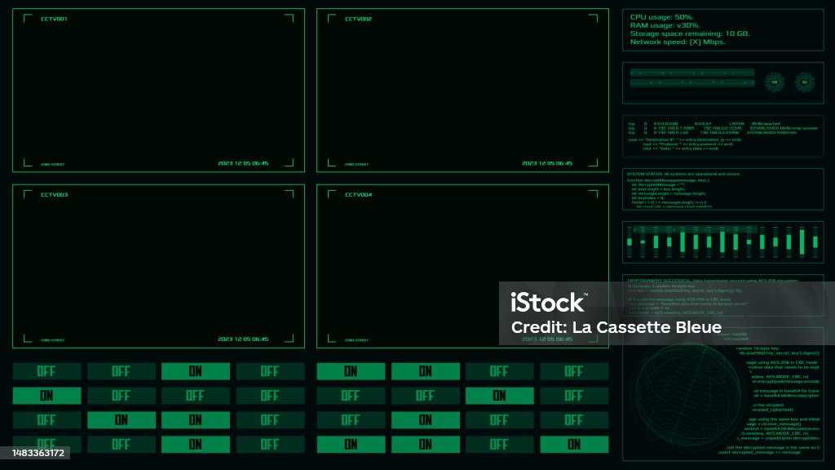Click the CCTV004 camera label

358,194
